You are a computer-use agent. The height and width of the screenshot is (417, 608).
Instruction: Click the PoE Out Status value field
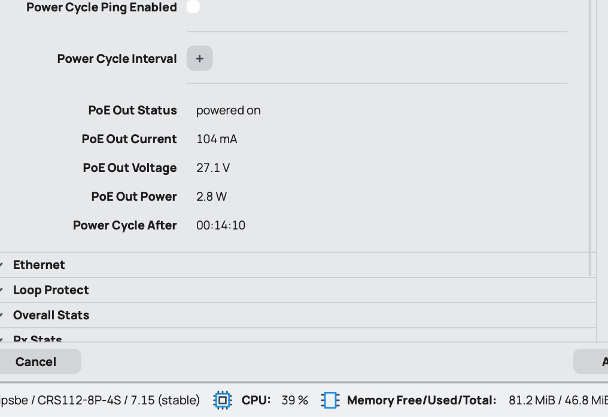(228, 110)
